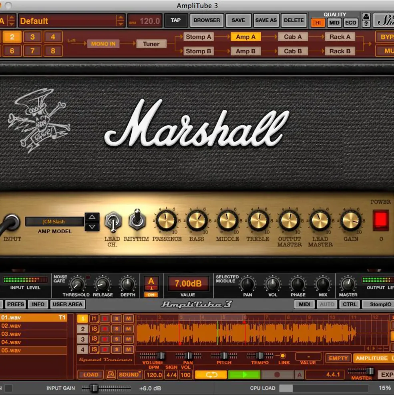Select the Stomp A module

[x=198, y=37]
